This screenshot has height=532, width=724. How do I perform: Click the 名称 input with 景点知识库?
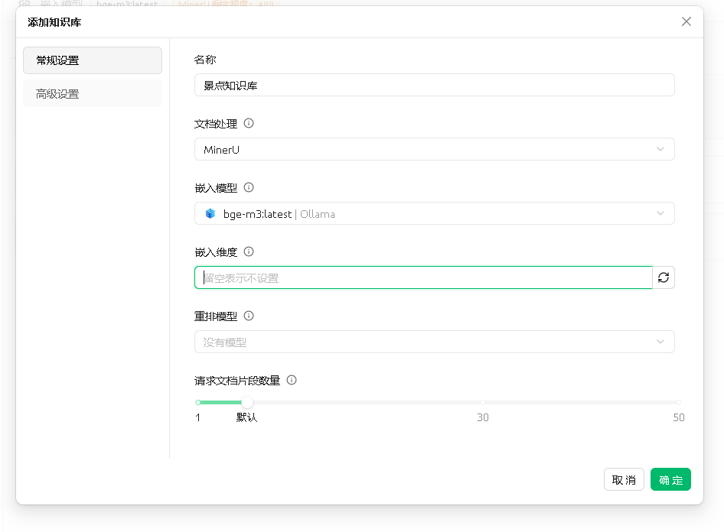coord(435,86)
